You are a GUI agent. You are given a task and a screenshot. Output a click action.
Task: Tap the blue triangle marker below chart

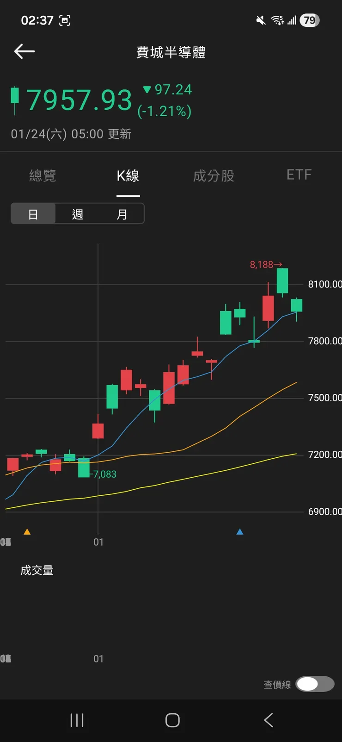pyautogui.click(x=240, y=532)
